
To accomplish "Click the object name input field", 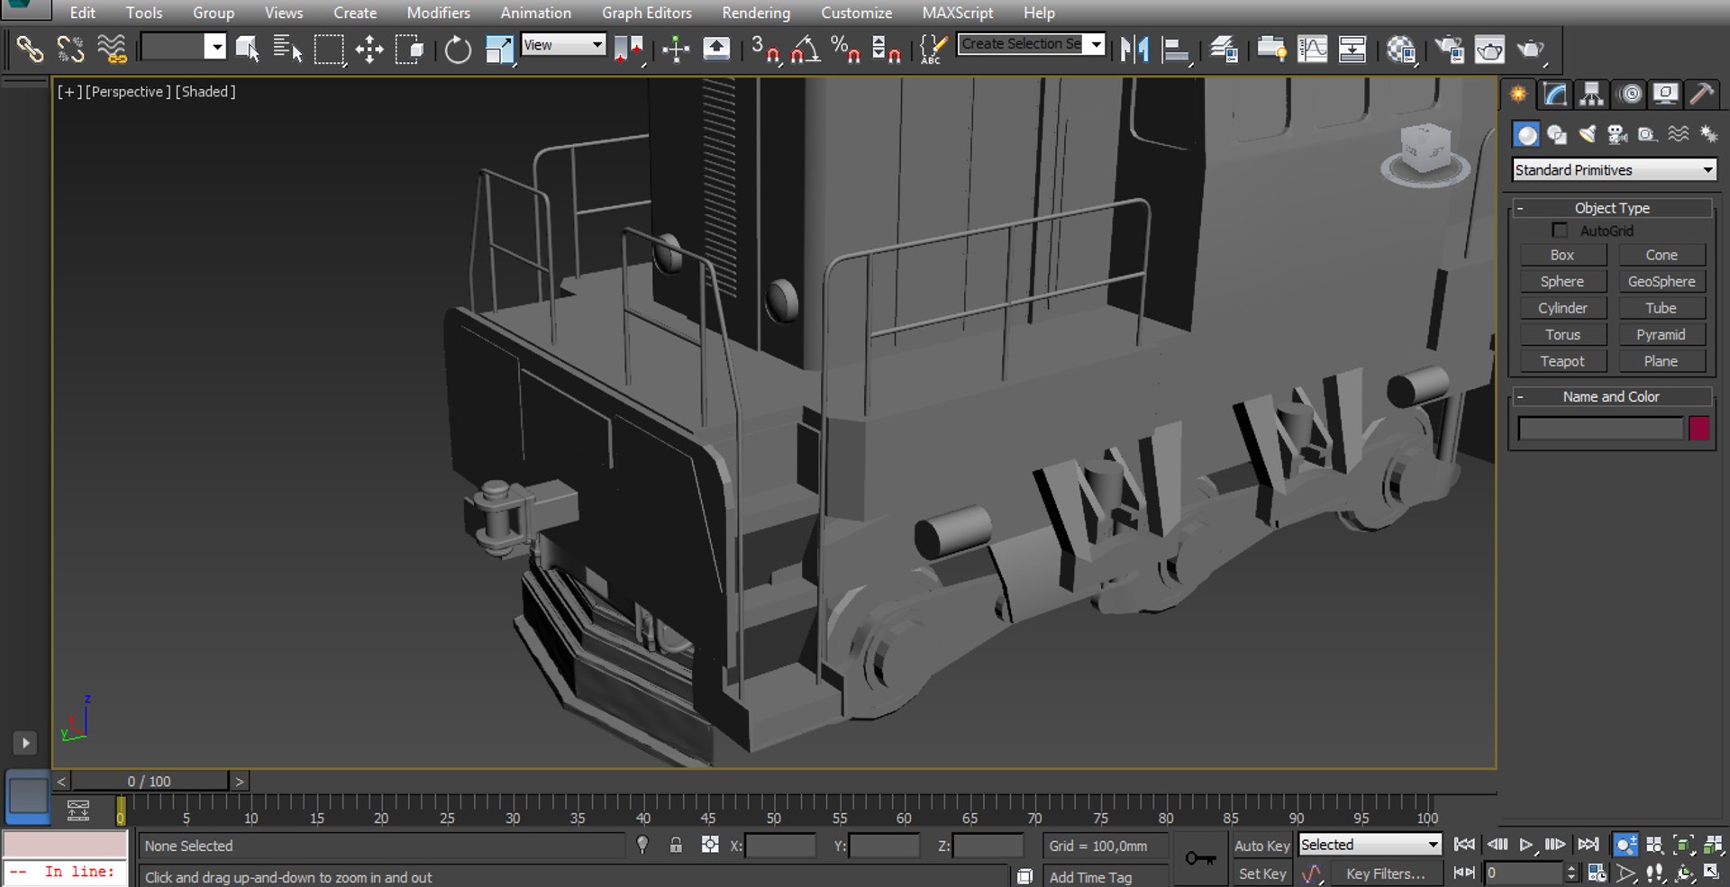I will pos(1601,429).
